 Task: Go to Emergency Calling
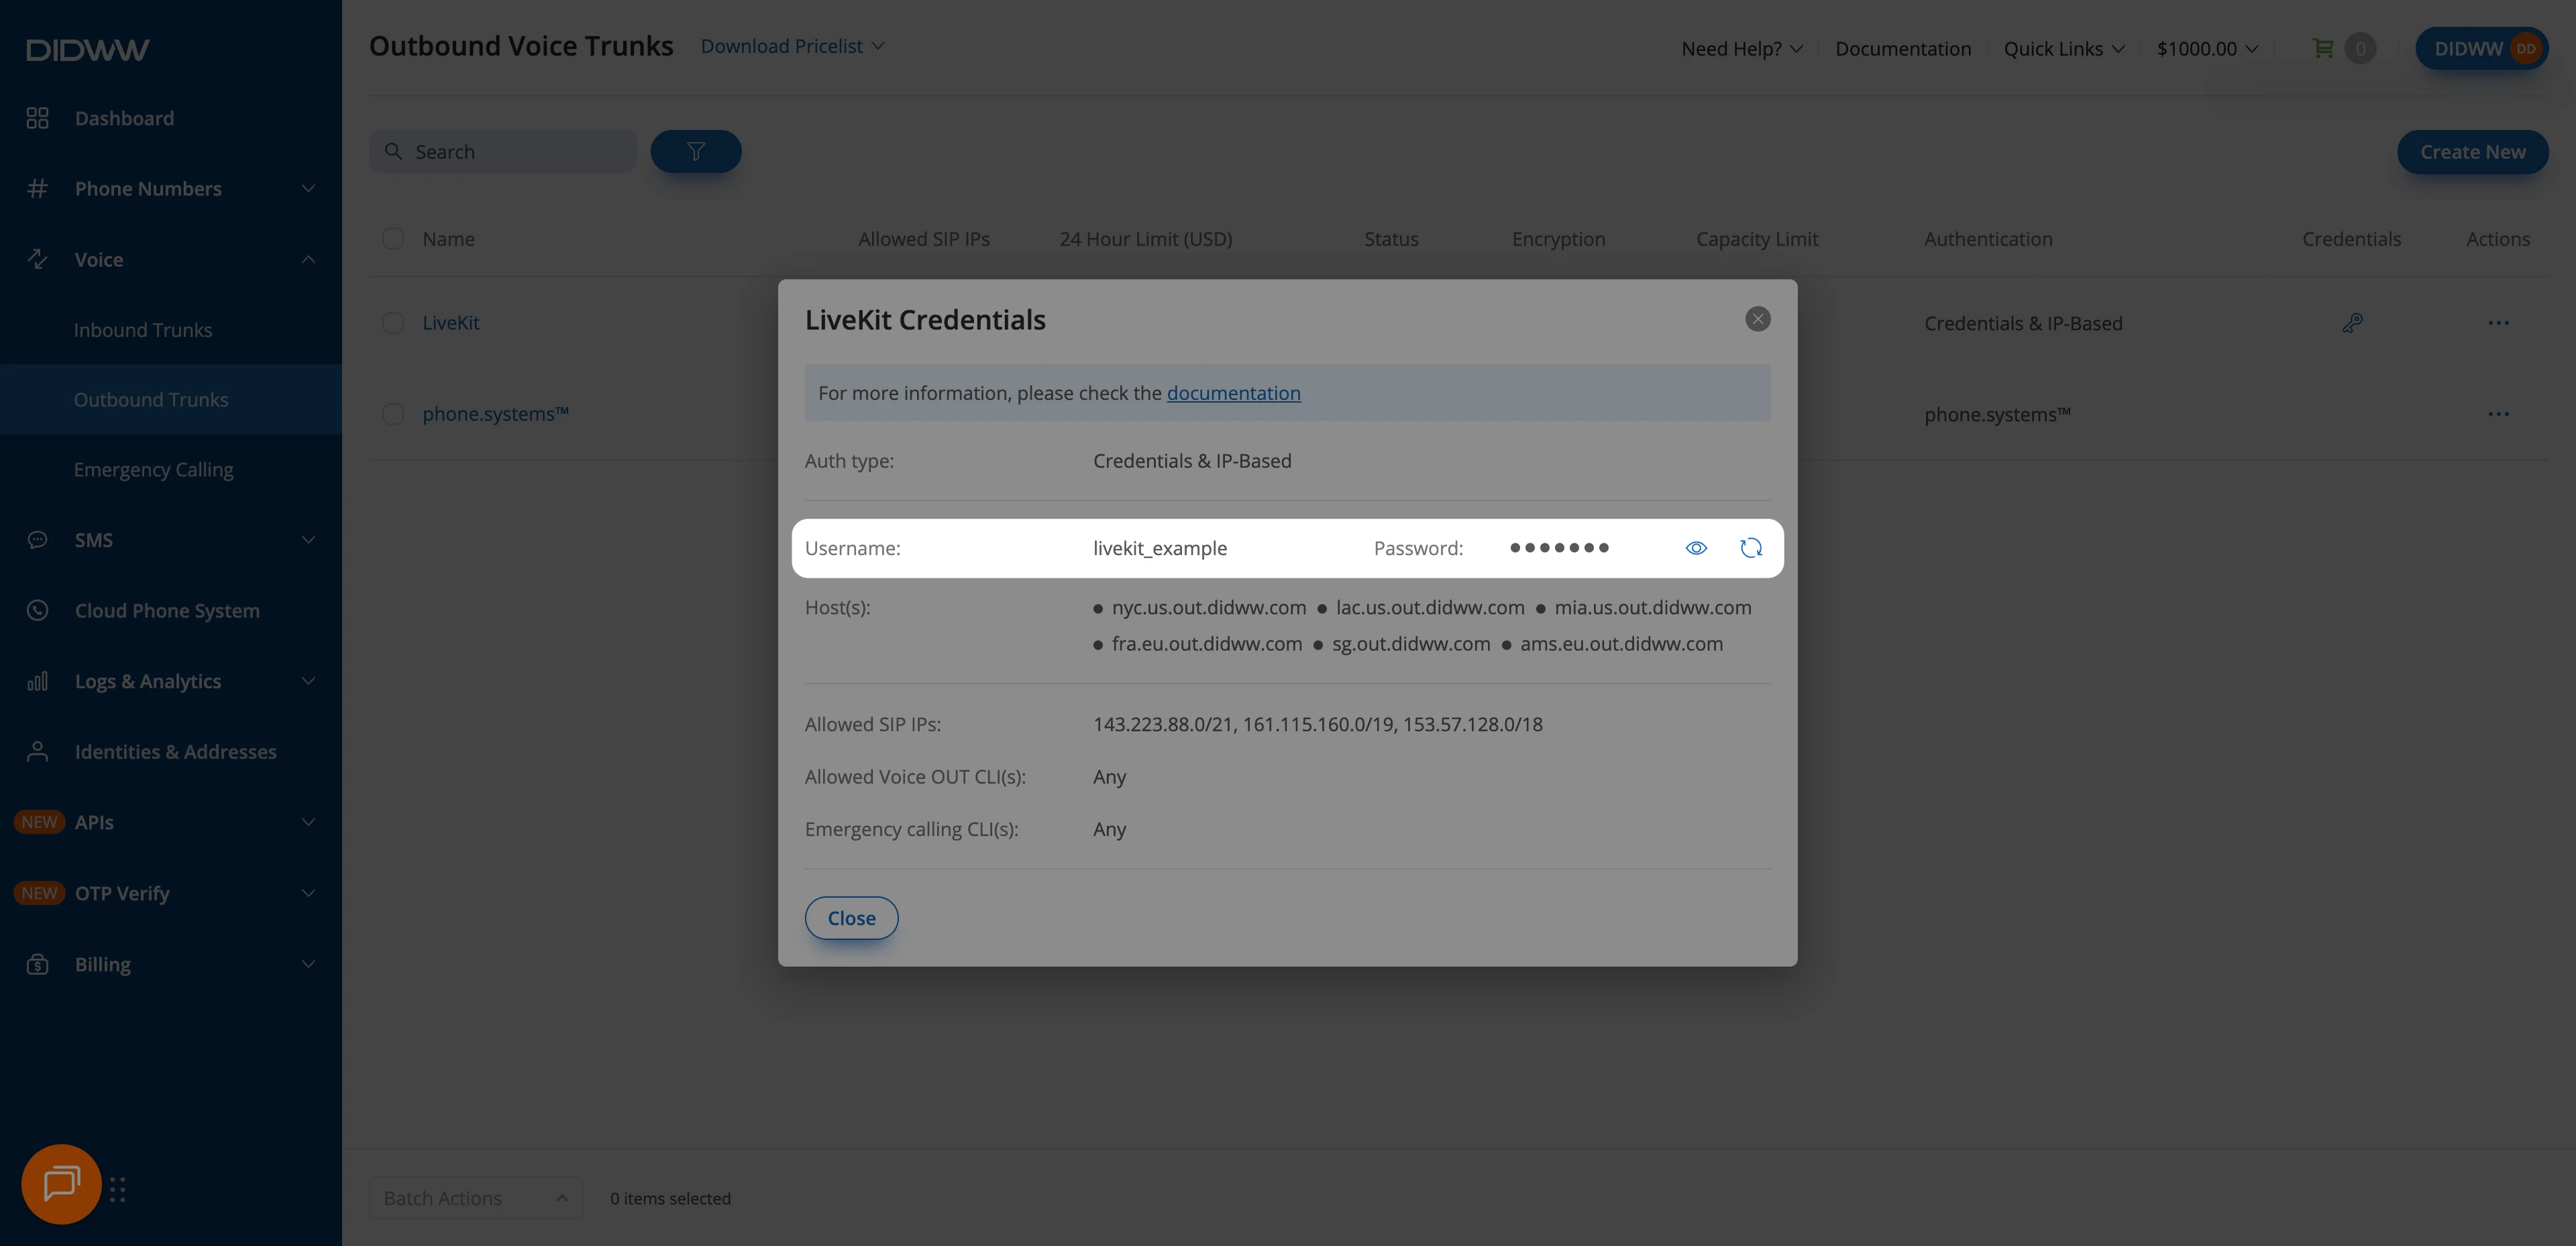153,469
